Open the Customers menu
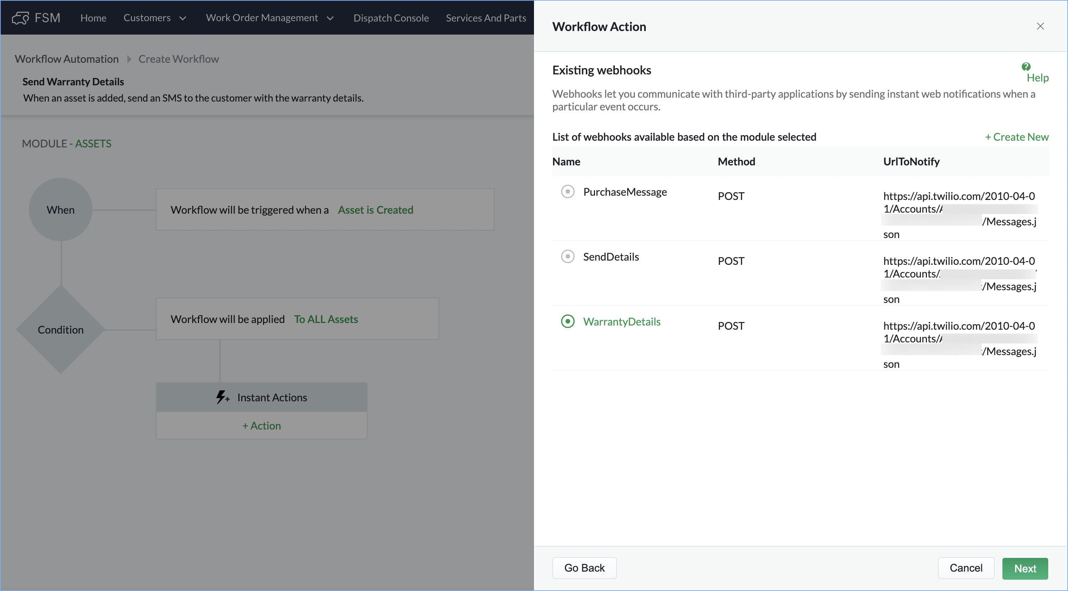The height and width of the screenshot is (591, 1068). [147, 18]
